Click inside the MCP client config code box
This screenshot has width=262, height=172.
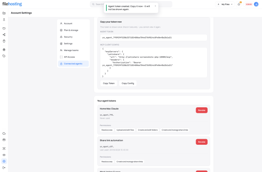pos(154,63)
